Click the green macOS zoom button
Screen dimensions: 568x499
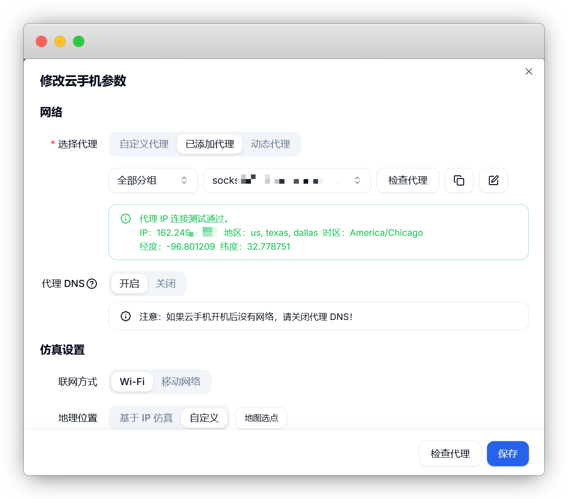79,41
